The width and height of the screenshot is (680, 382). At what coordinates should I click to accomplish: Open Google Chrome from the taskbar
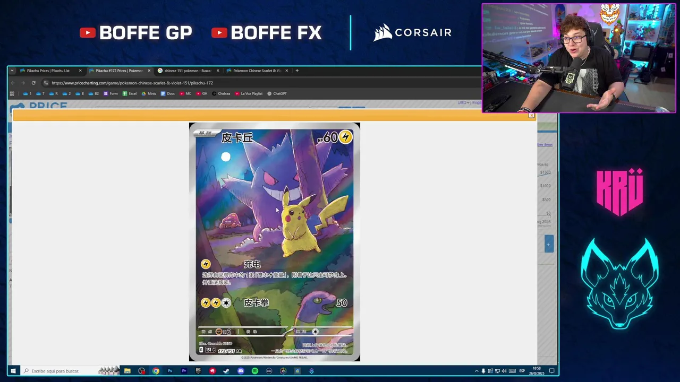point(156,371)
